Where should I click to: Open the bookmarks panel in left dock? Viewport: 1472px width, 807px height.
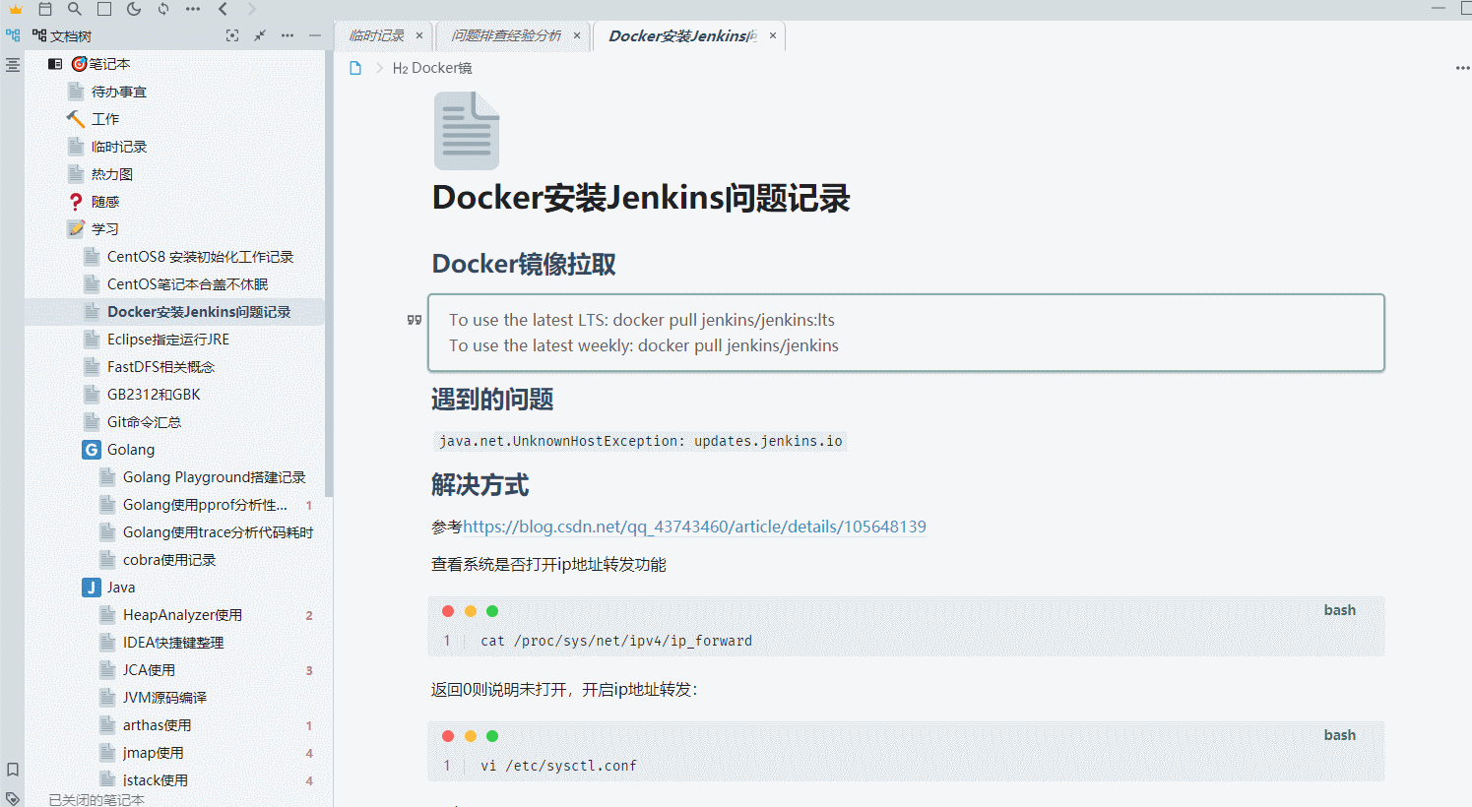tap(13, 770)
